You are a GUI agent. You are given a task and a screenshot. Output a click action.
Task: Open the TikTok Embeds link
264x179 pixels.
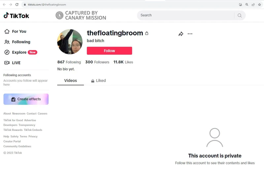point(33,130)
